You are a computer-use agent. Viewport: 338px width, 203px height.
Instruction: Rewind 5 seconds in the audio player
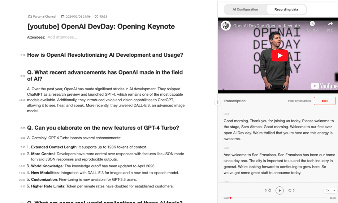[268, 190]
